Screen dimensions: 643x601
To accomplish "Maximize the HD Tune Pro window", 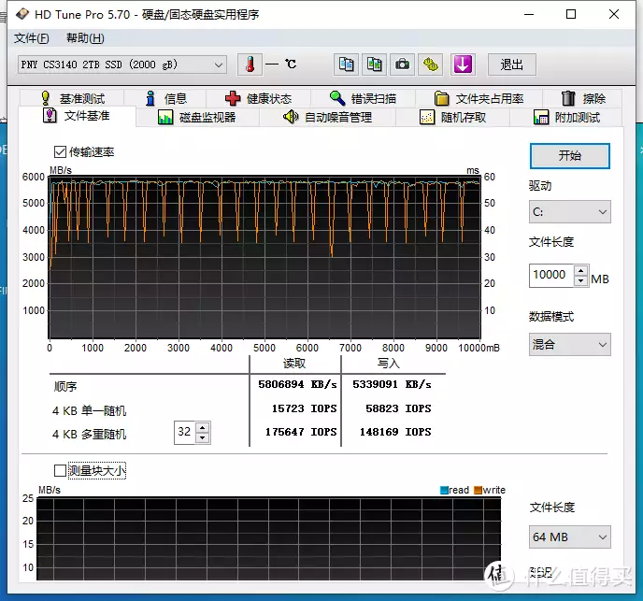I will (x=571, y=14).
